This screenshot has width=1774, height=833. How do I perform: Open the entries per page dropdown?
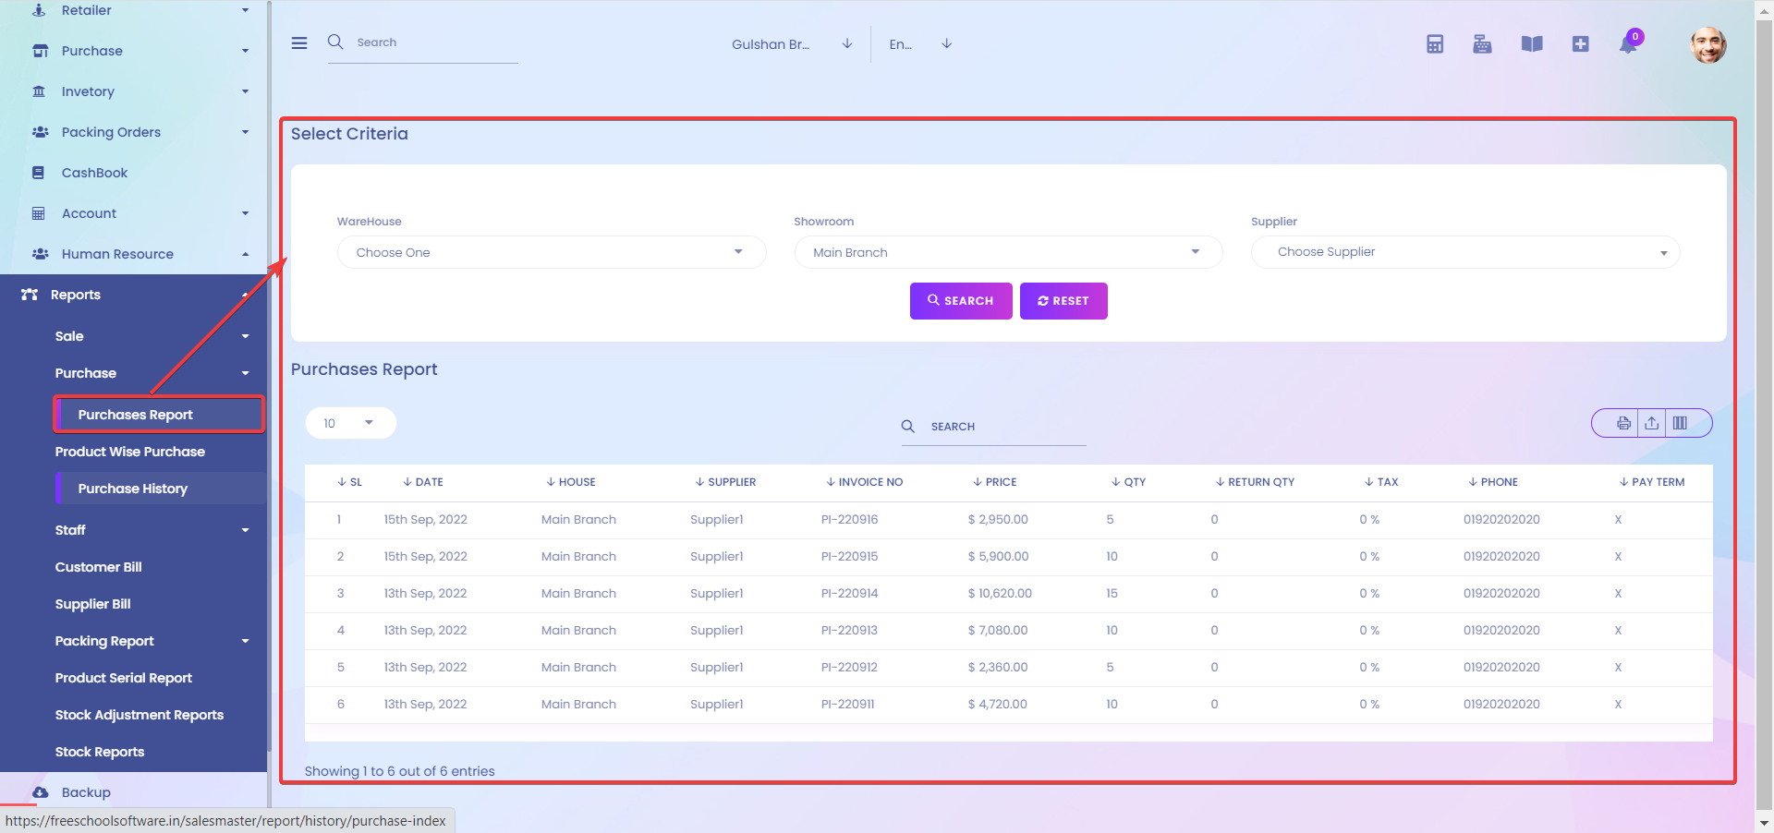tap(350, 423)
